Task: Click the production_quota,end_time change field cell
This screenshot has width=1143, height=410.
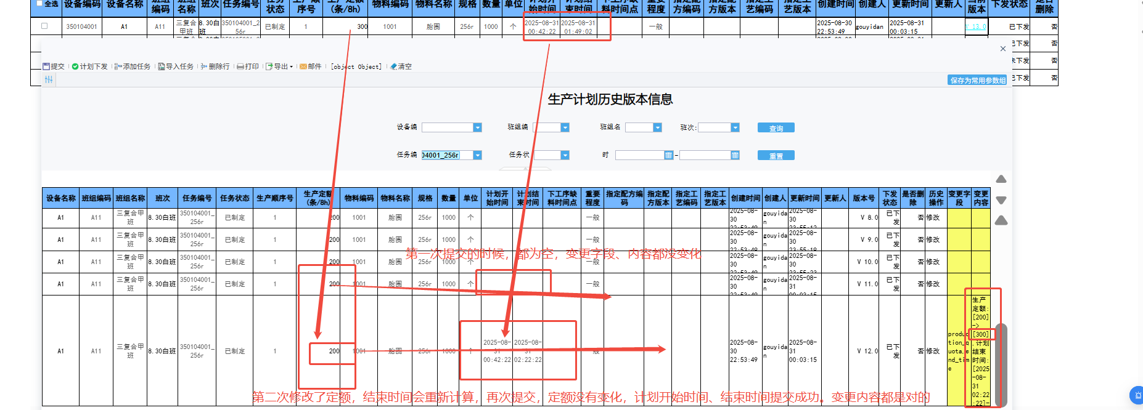Action: 959,351
